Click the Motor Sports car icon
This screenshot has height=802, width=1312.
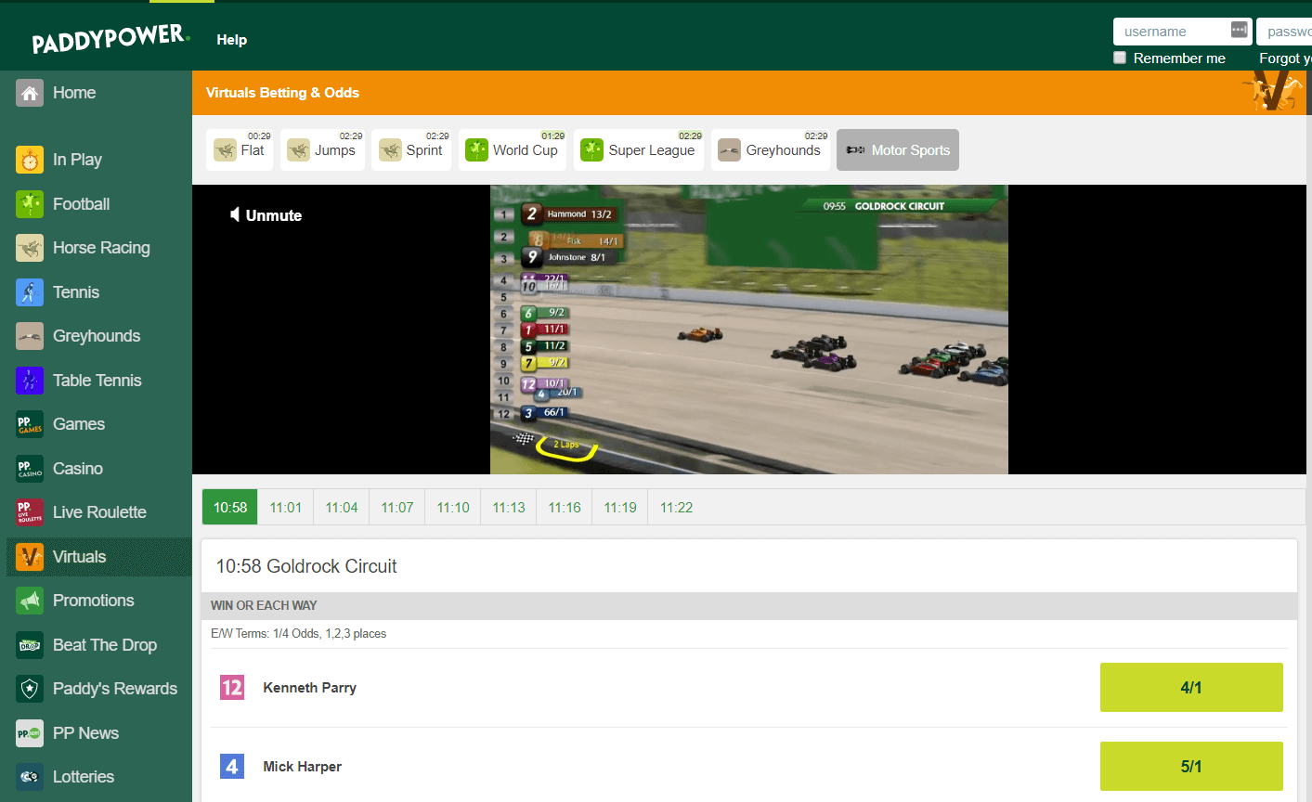pyautogui.click(x=855, y=150)
